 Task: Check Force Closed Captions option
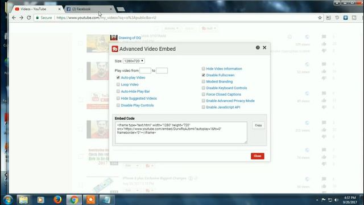(x=204, y=95)
